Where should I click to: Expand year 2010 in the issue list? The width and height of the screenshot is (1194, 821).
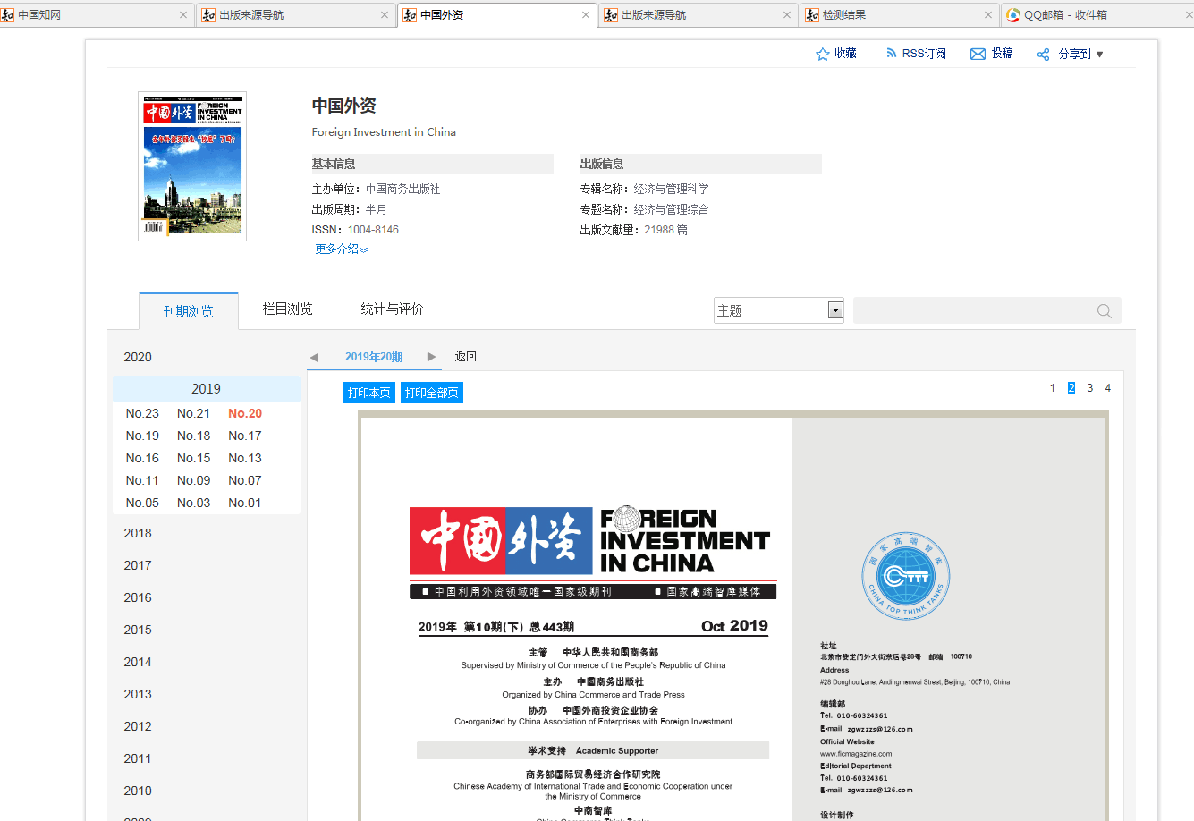[x=138, y=791]
